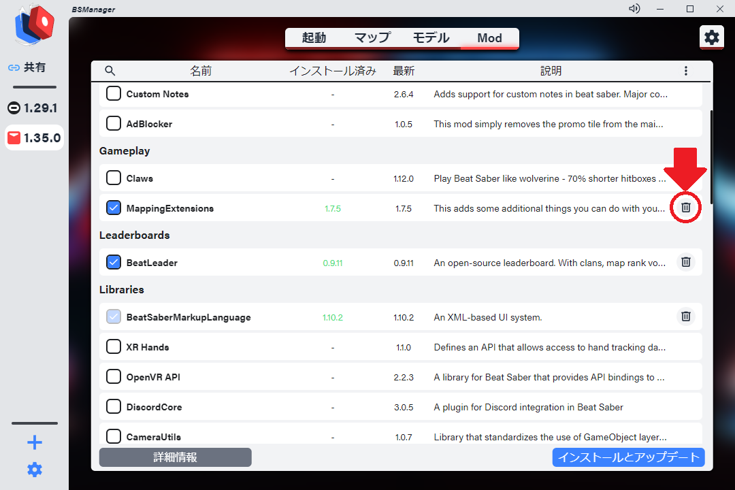Open BSManager settings via top-right gear icon
This screenshot has width=735, height=490.
[711, 37]
